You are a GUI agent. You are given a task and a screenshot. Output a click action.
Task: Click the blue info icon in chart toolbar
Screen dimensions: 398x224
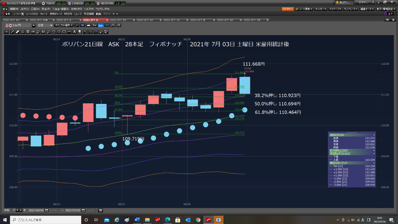[83, 25]
